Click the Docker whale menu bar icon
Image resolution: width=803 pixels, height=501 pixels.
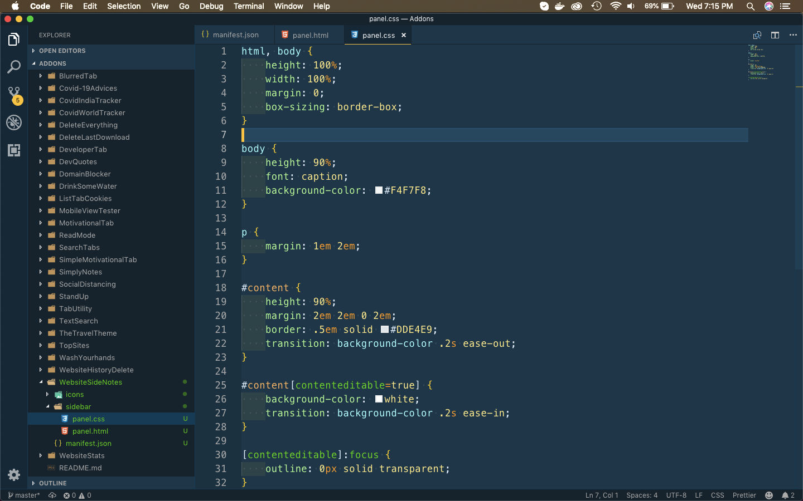pos(559,6)
